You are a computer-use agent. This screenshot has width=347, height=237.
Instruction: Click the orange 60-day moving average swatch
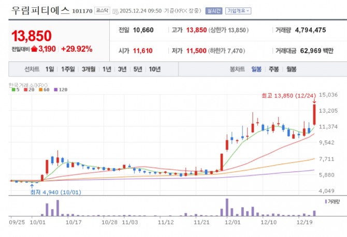coord(40,90)
